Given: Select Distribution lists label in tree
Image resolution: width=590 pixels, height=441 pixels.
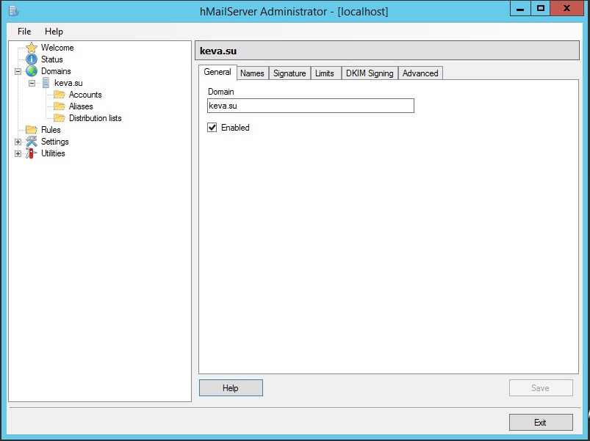Looking at the screenshot, I should [x=96, y=118].
